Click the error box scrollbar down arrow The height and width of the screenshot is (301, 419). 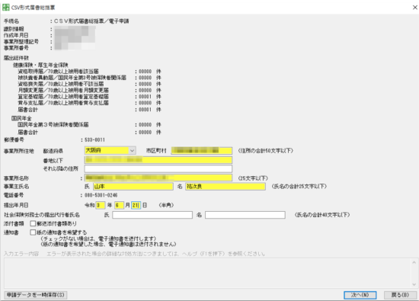(x=414, y=284)
